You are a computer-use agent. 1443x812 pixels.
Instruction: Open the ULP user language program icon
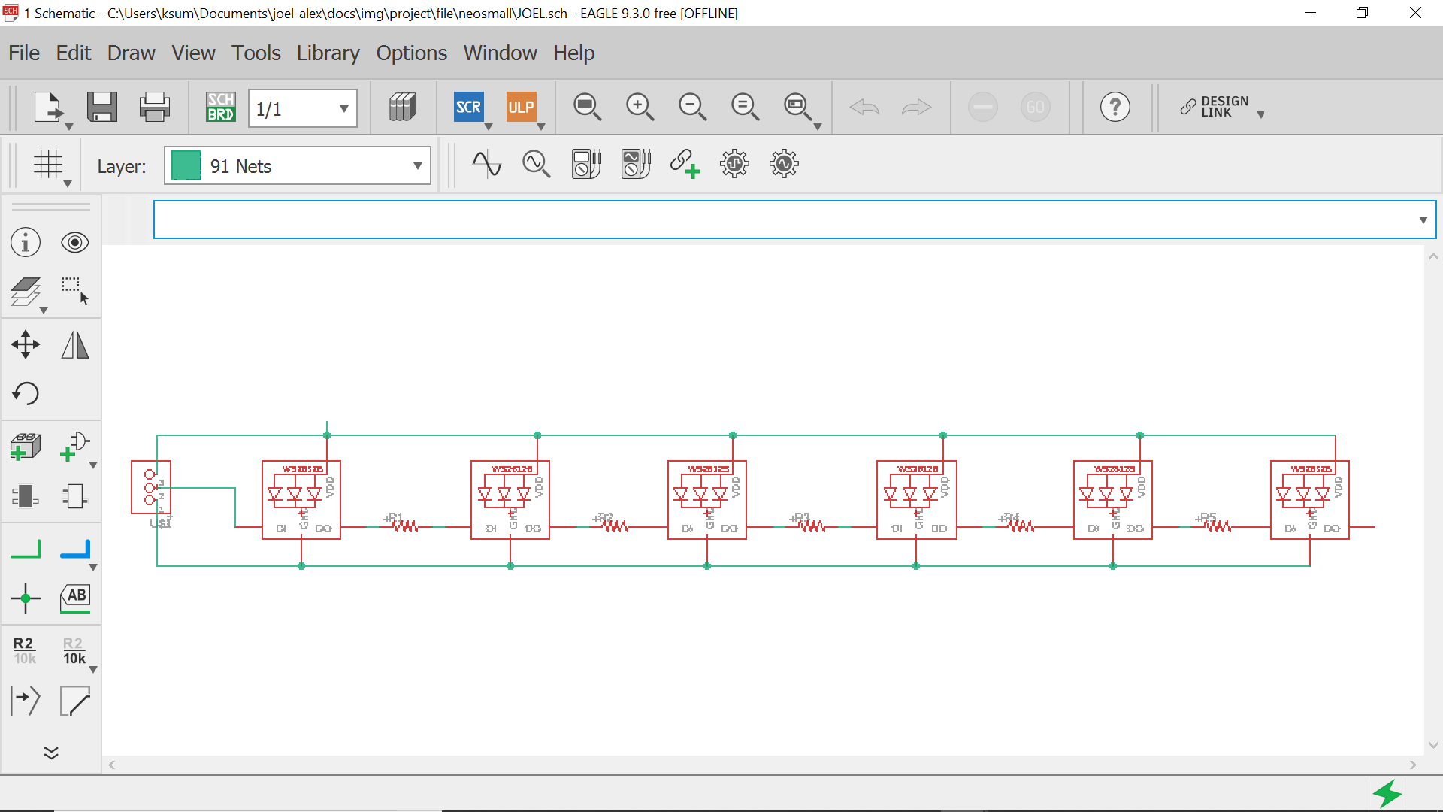click(521, 108)
